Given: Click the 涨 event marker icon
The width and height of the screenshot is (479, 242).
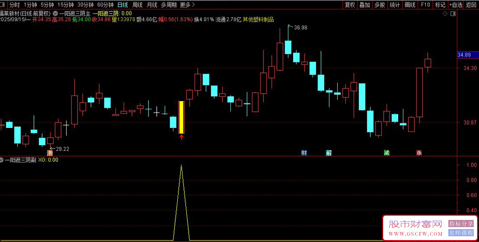Looking at the screenshot, I should [419, 153].
